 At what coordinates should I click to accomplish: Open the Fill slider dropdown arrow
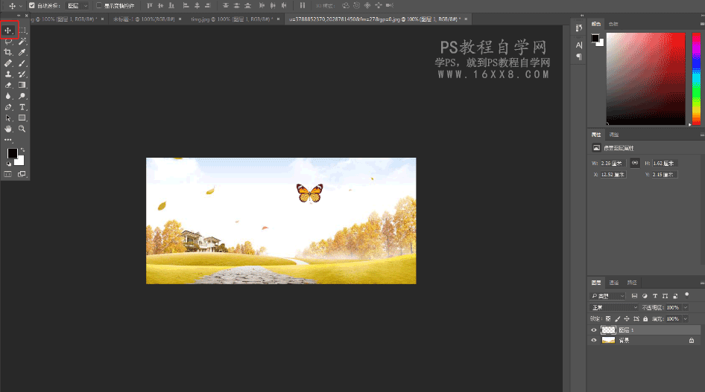(x=686, y=319)
